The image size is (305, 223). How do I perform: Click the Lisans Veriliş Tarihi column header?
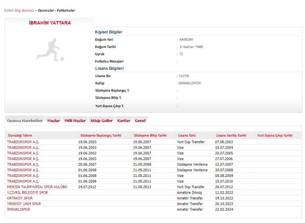click(231, 135)
